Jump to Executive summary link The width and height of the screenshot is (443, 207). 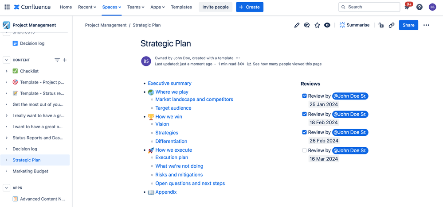click(169, 83)
